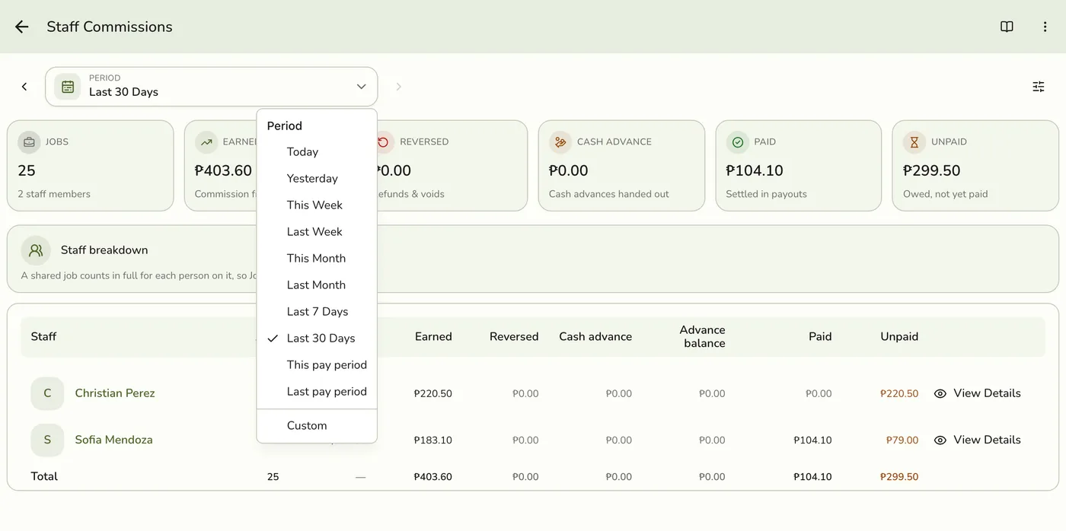Go to the next period
Image resolution: width=1066 pixels, height=531 pixels.
point(398,87)
